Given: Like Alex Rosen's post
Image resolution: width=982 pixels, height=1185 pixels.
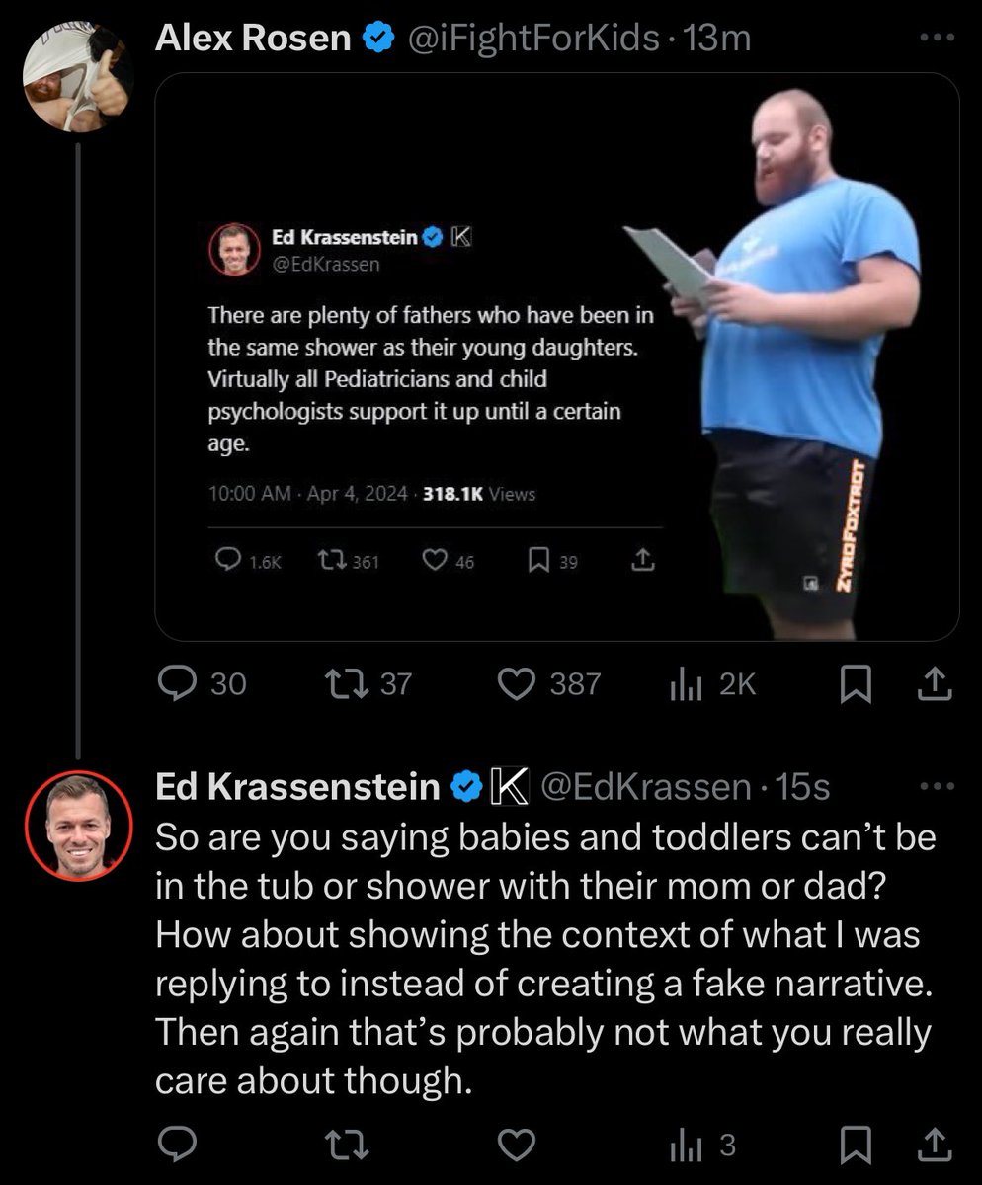Looking at the screenshot, I should [516, 683].
